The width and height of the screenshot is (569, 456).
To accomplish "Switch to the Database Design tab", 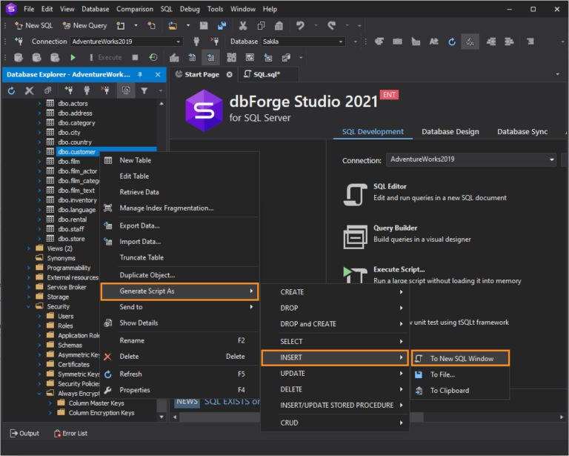I will click(450, 132).
